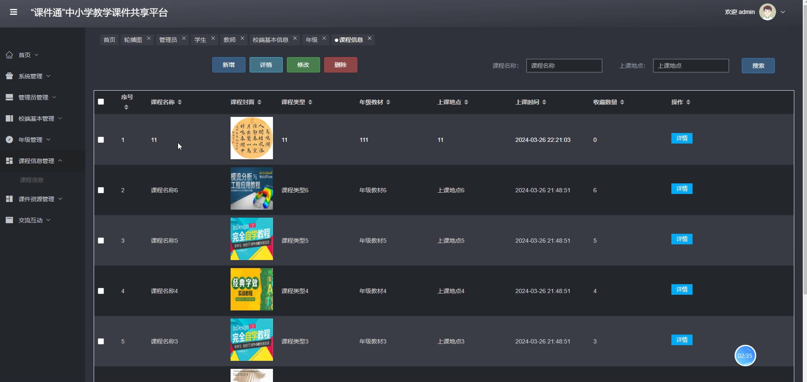Check the checkbox for 课程名称4

coord(101,291)
